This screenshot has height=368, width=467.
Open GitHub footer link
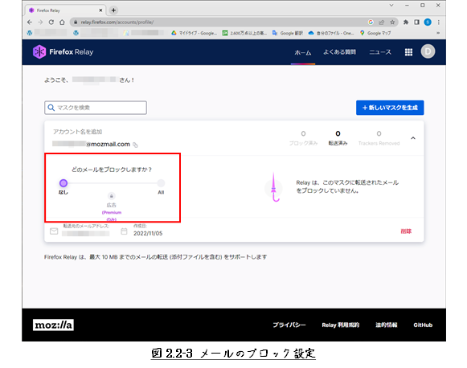[x=423, y=325]
